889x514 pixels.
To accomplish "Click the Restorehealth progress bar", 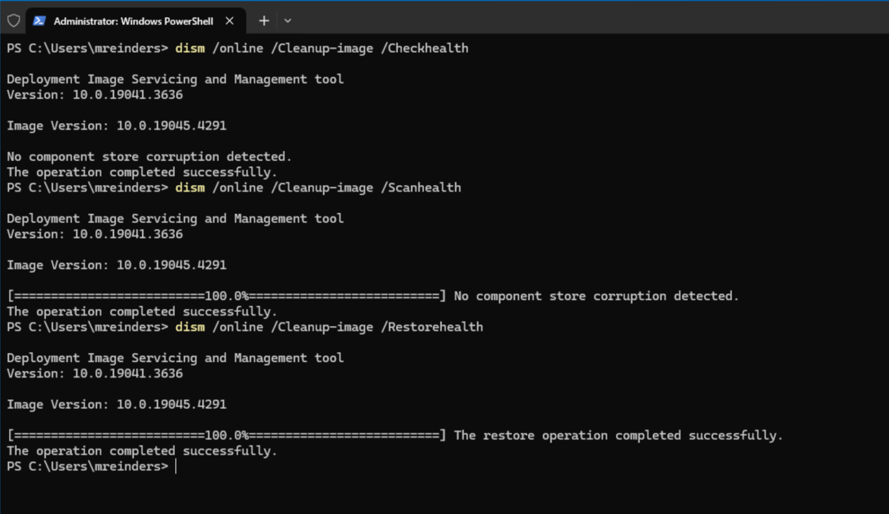I will coord(226,435).
